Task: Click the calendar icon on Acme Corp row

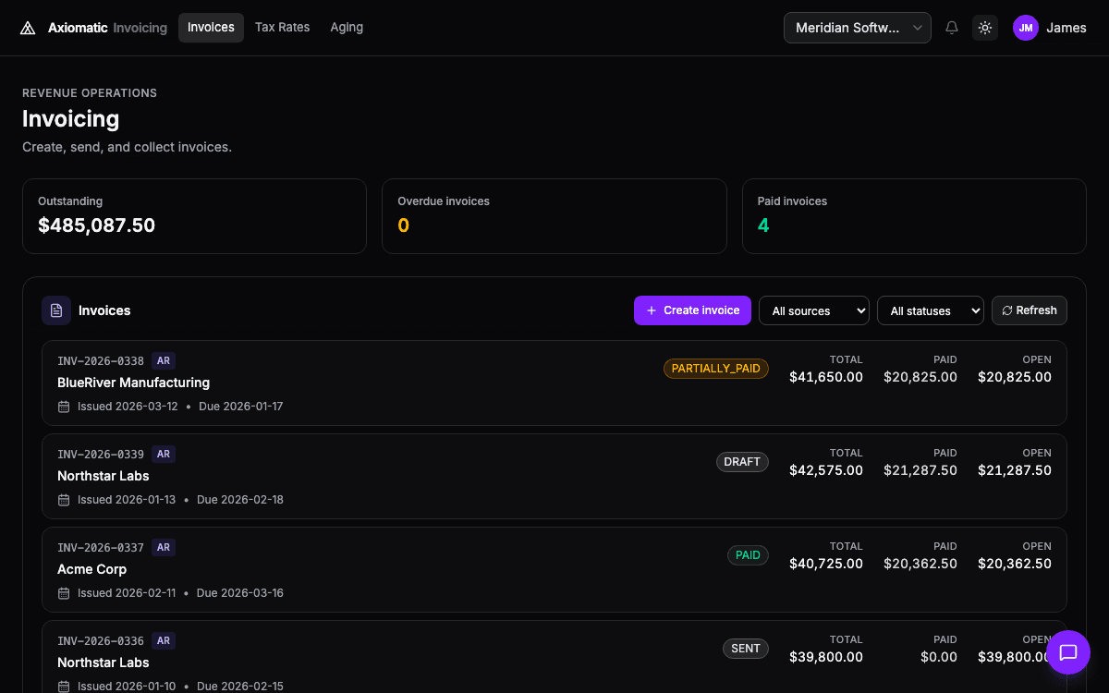Action: point(63,592)
